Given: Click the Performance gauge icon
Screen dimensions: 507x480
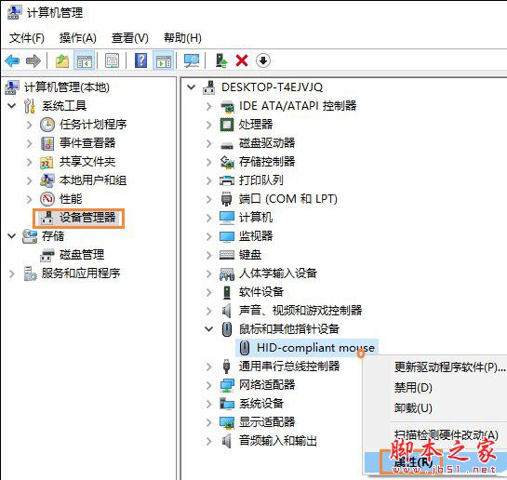Looking at the screenshot, I should click(x=47, y=199).
